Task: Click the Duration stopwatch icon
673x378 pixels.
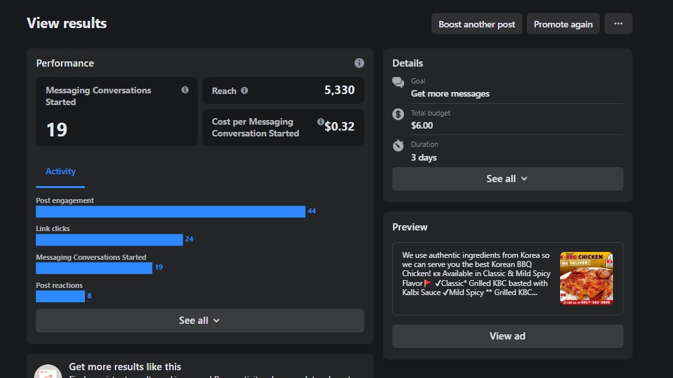Action: click(398, 146)
